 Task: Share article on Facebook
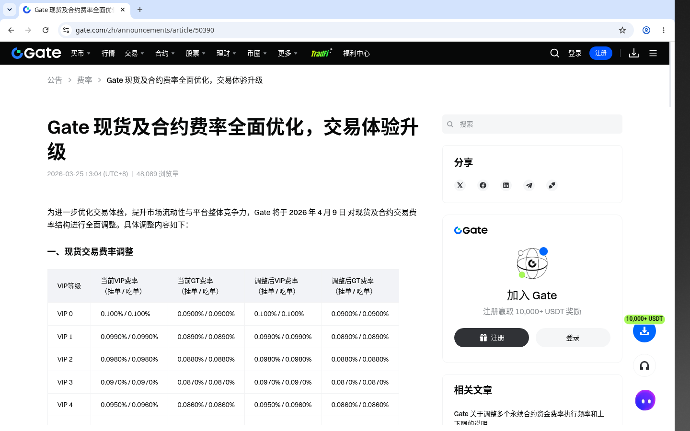pyautogui.click(x=483, y=185)
